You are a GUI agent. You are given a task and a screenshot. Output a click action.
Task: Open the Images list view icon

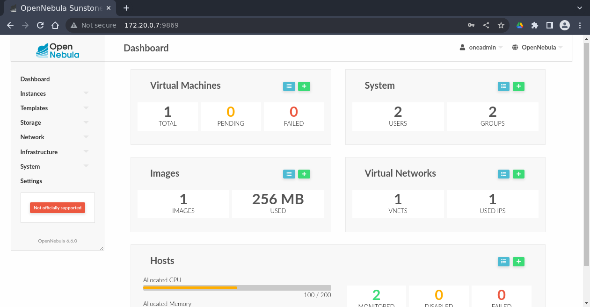coord(289,174)
